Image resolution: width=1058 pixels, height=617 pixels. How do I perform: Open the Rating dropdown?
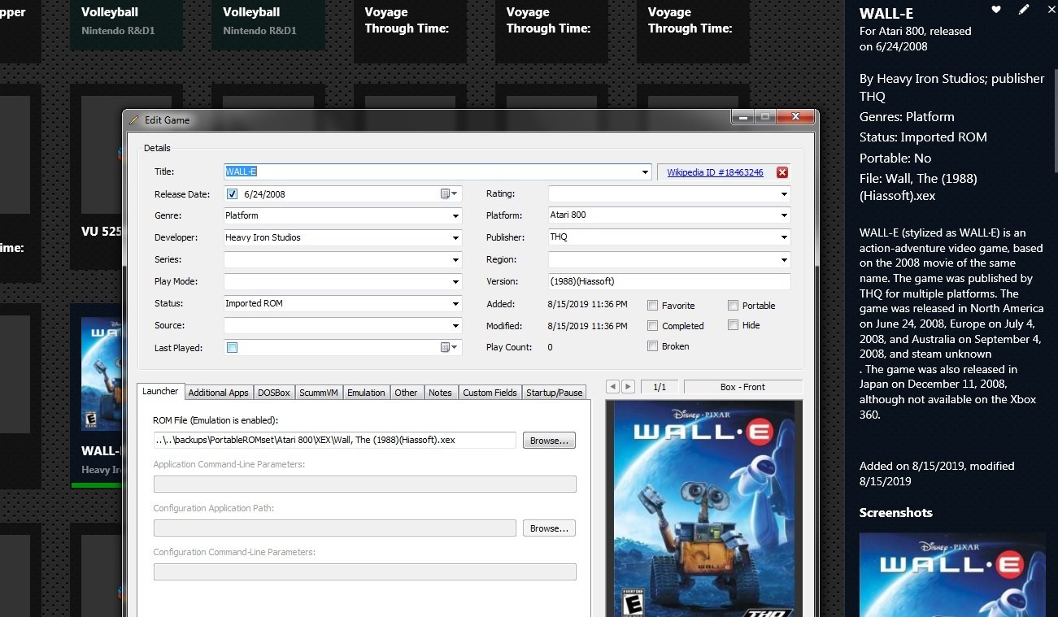click(784, 194)
